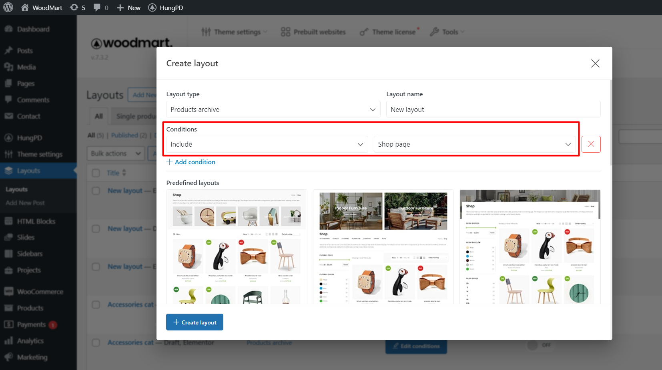Choose the Indoor Furniture predefined layout thumbnail

[x=383, y=247]
